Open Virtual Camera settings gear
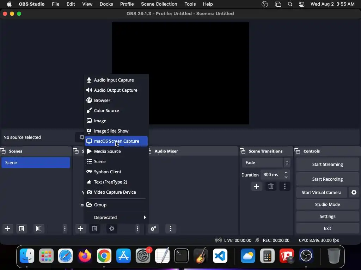 click(354, 192)
